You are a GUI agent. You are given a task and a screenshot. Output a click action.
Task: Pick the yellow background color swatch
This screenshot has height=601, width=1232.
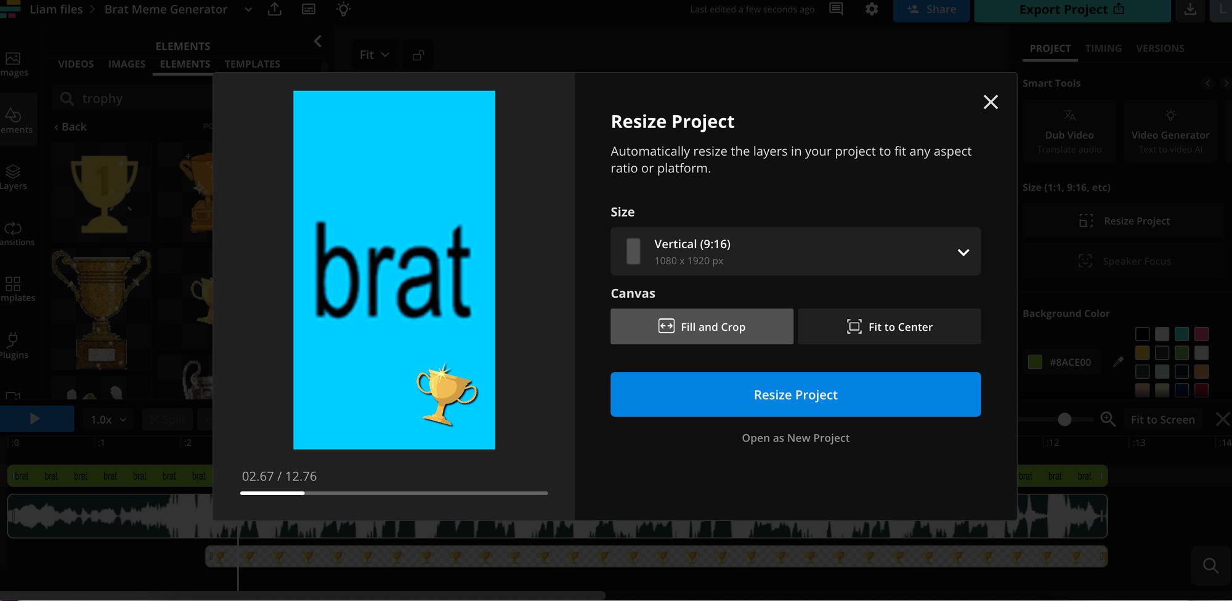point(1142,353)
